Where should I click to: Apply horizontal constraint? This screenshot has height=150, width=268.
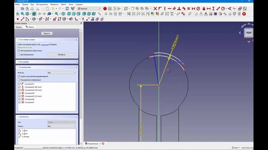coord(170,8)
